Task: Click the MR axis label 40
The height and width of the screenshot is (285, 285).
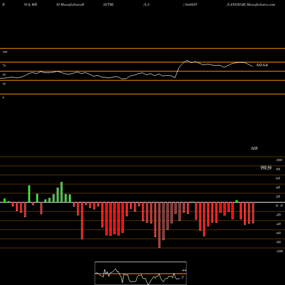Action: pos(278,188)
